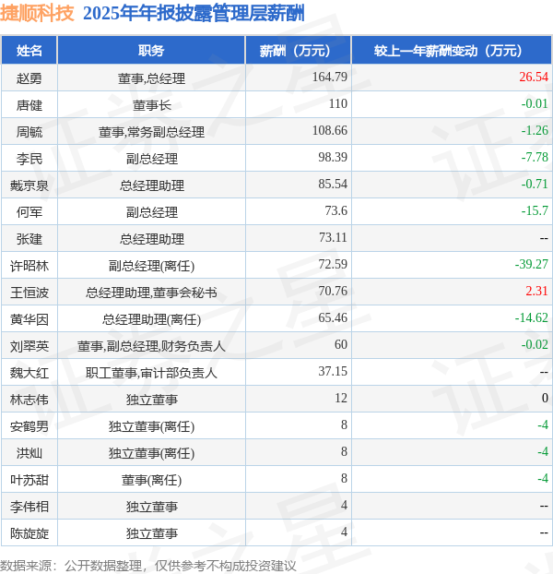Click the salary value 12

[341, 398]
